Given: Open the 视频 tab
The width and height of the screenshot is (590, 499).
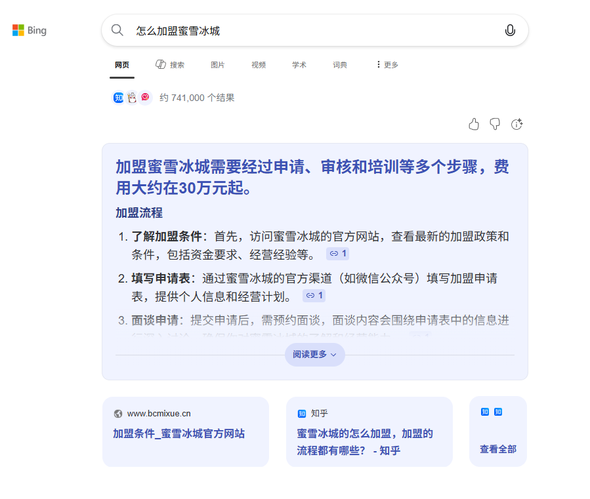Looking at the screenshot, I should (259, 65).
